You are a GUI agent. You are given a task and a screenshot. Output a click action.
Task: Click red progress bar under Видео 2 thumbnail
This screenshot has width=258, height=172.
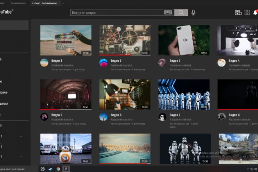[115, 55]
